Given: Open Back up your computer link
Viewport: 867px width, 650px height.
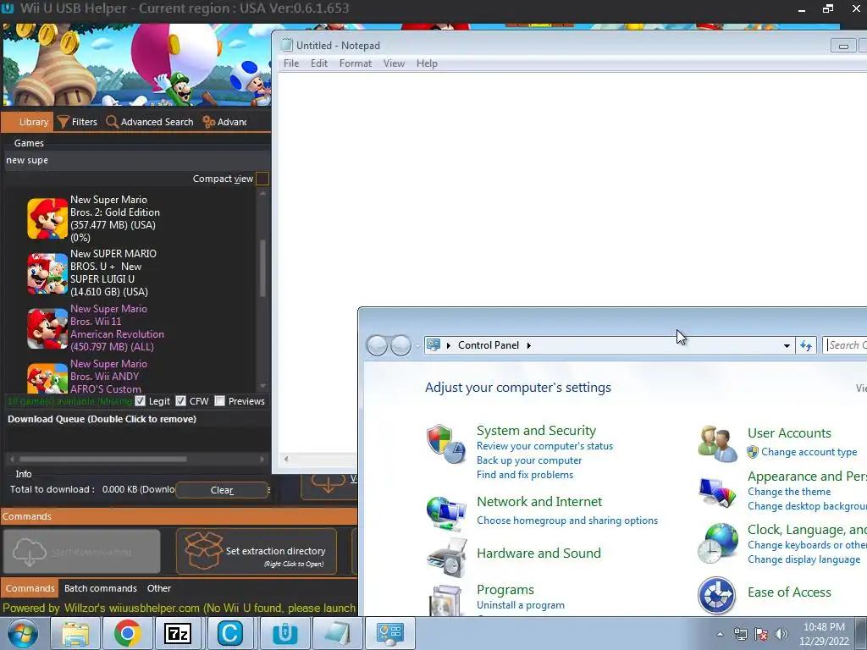Looking at the screenshot, I should point(529,460).
